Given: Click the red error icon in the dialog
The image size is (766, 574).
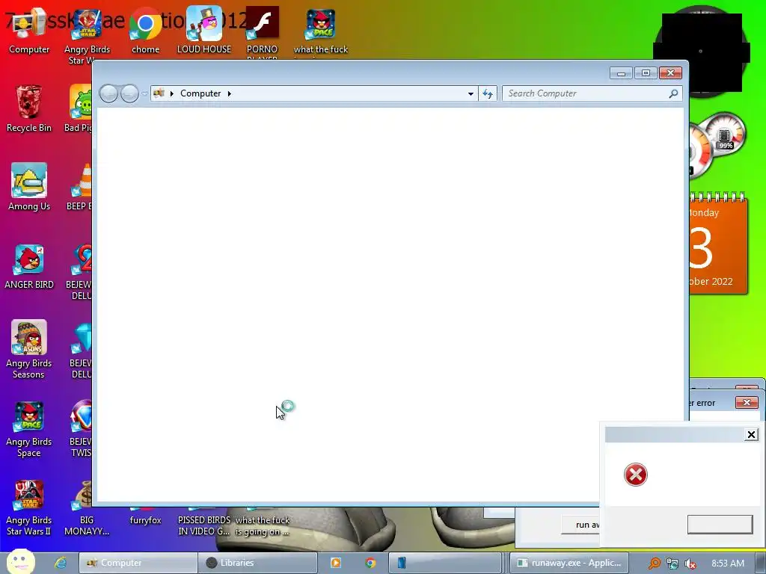Looking at the screenshot, I should (x=636, y=475).
